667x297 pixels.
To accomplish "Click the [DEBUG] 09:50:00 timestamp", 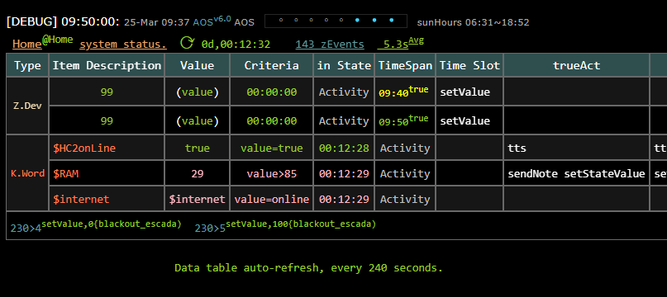I will click(63, 22).
